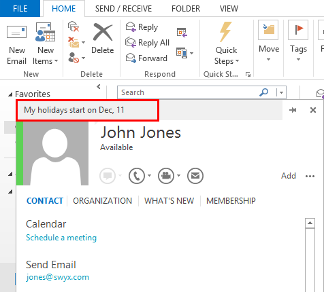
Task: Click the Add contact button
Action: click(289, 176)
